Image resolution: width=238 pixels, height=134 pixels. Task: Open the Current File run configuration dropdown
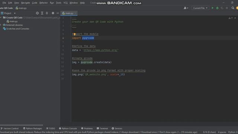pyautogui.click(x=200, y=8)
